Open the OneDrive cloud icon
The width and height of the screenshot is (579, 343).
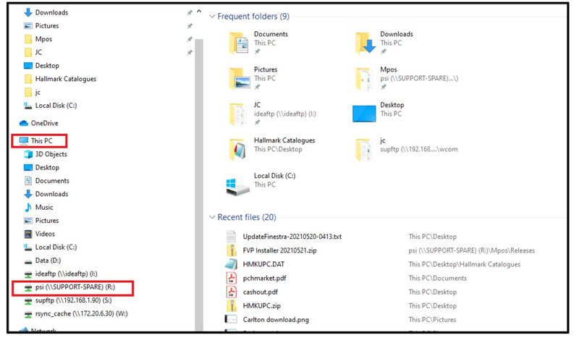24,123
